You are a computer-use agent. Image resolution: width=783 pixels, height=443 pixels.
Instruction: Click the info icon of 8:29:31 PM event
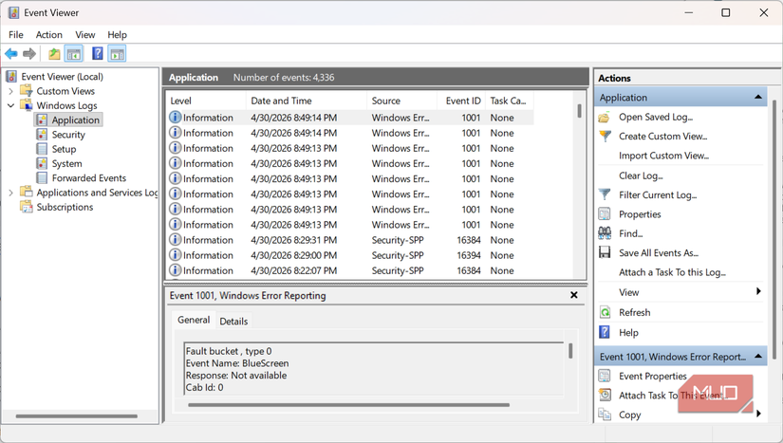[x=175, y=239]
